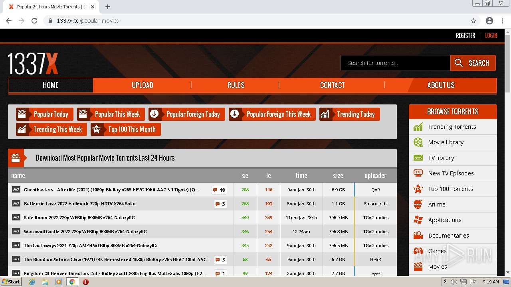This screenshot has width=511, height=287.
Task: Open the Chrome three-dot menu
Action: coord(502,21)
